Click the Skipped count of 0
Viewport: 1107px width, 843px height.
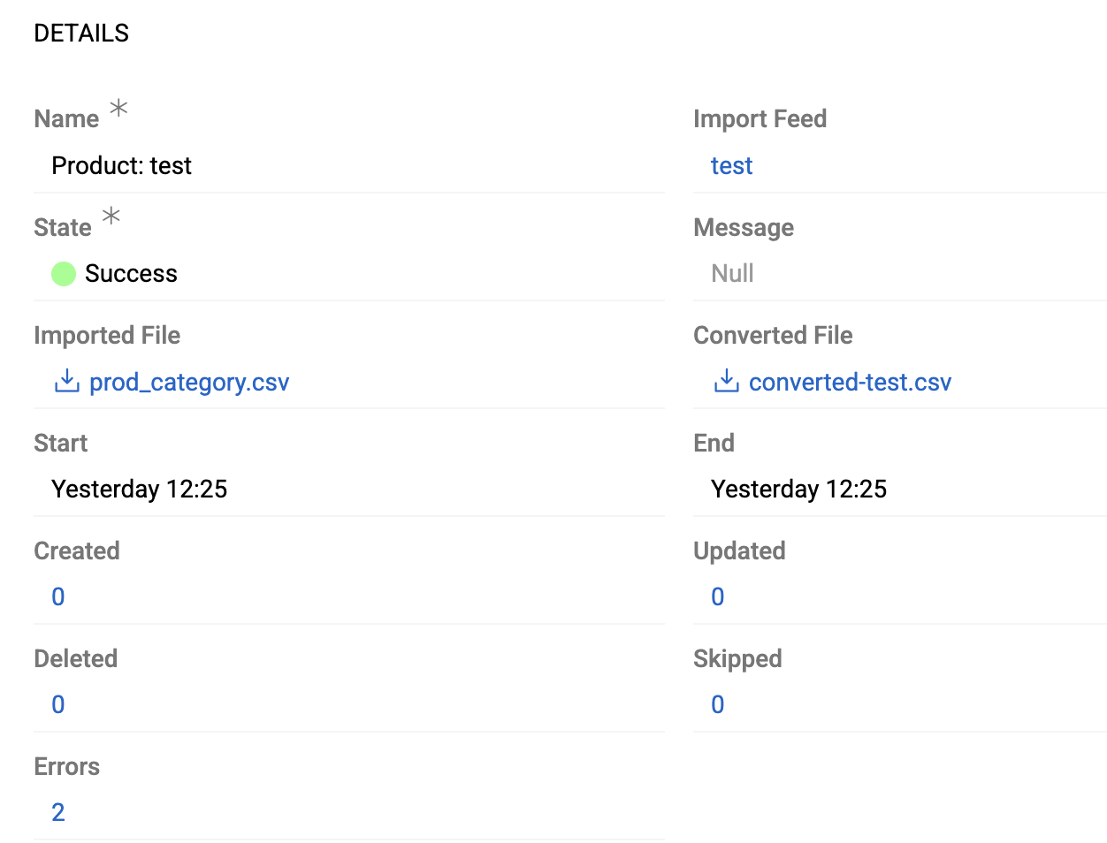click(716, 704)
